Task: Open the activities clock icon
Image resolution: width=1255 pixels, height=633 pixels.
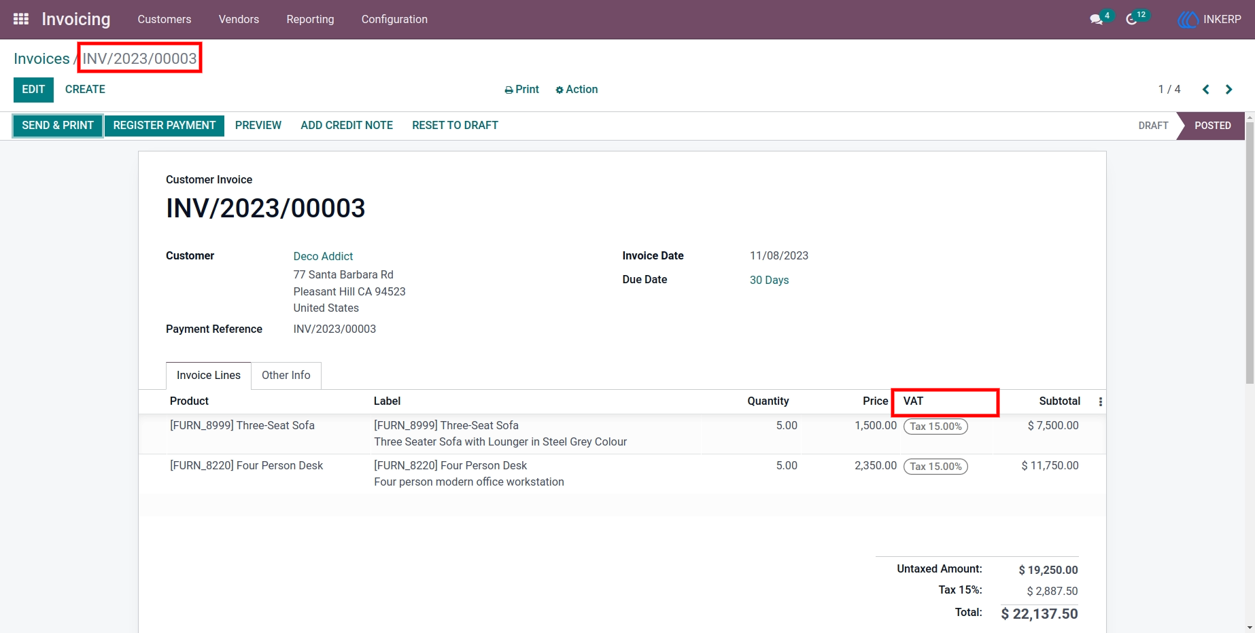Action: [1131, 20]
